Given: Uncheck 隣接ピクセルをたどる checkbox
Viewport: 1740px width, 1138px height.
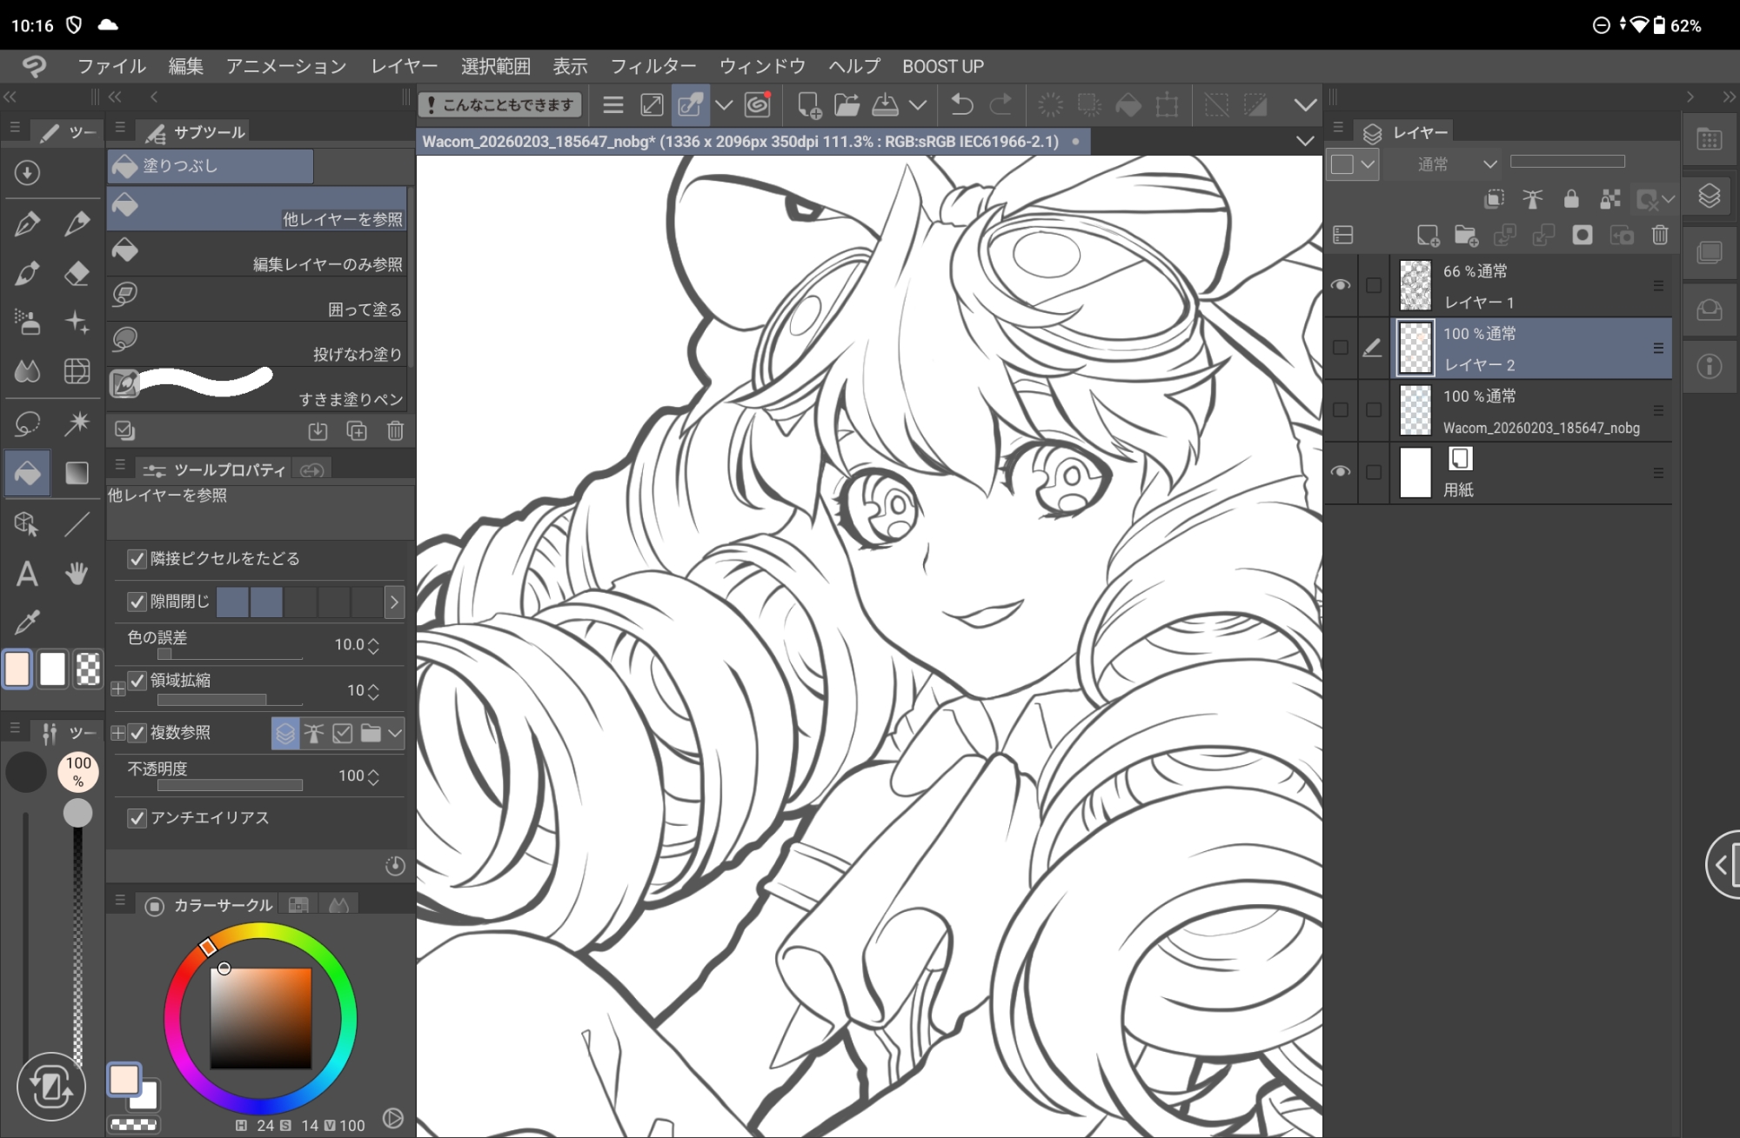Looking at the screenshot, I should point(137,559).
